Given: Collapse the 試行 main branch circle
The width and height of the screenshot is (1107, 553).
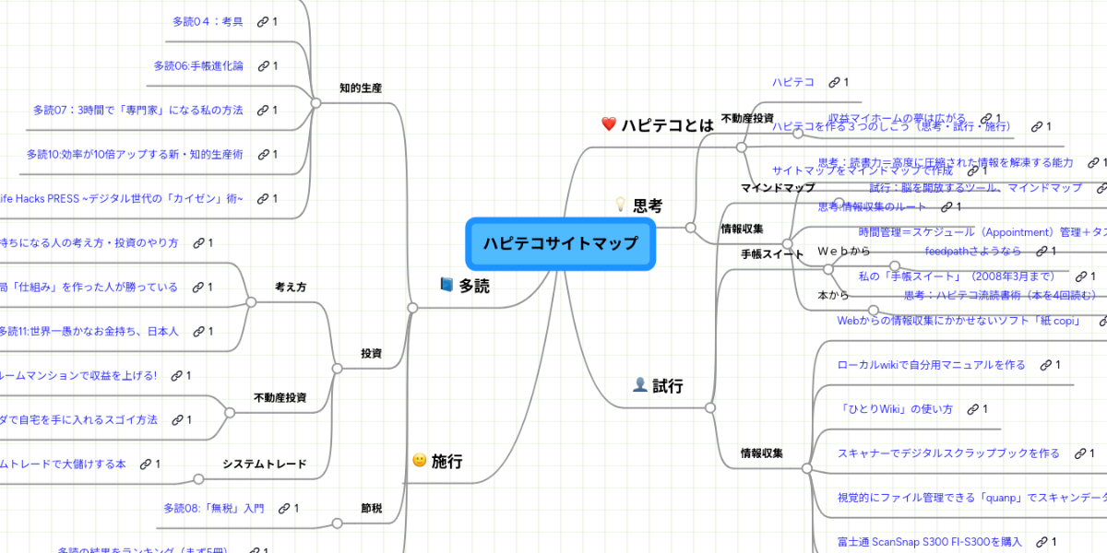Looking at the screenshot, I should pos(709,407).
